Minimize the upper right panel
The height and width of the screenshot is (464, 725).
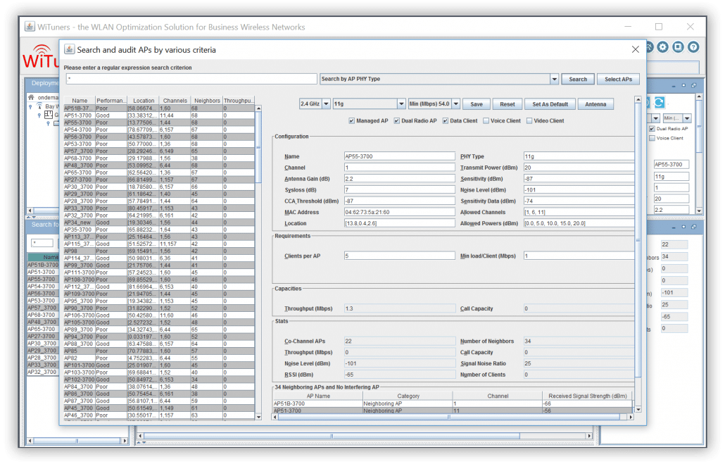point(674,86)
